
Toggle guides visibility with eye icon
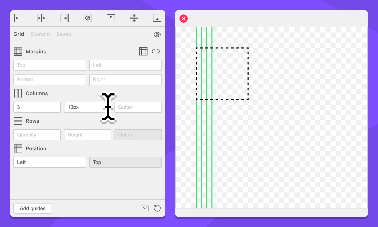pos(157,35)
